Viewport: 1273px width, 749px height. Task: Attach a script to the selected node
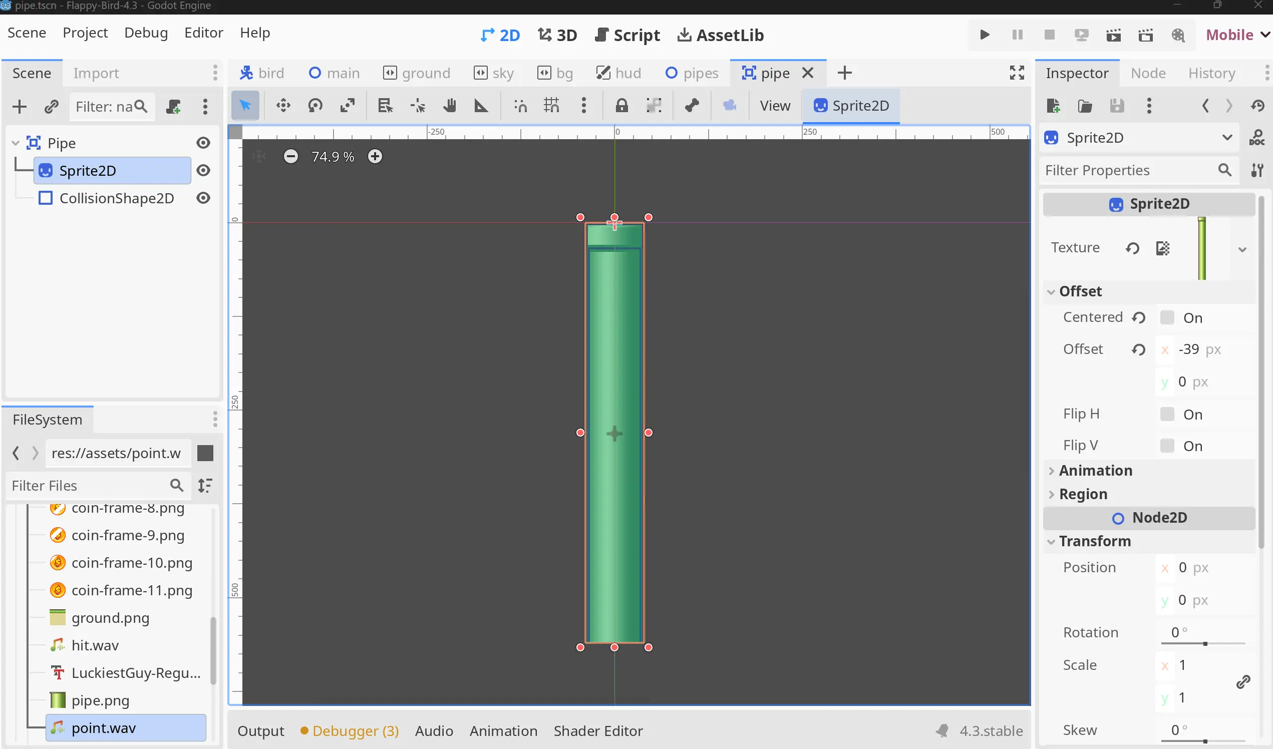[x=173, y=107]
